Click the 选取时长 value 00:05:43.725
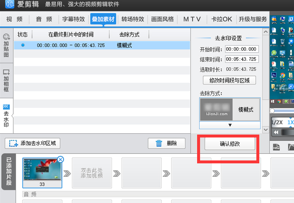Screen dimensions: 294x203 [241, 69]
